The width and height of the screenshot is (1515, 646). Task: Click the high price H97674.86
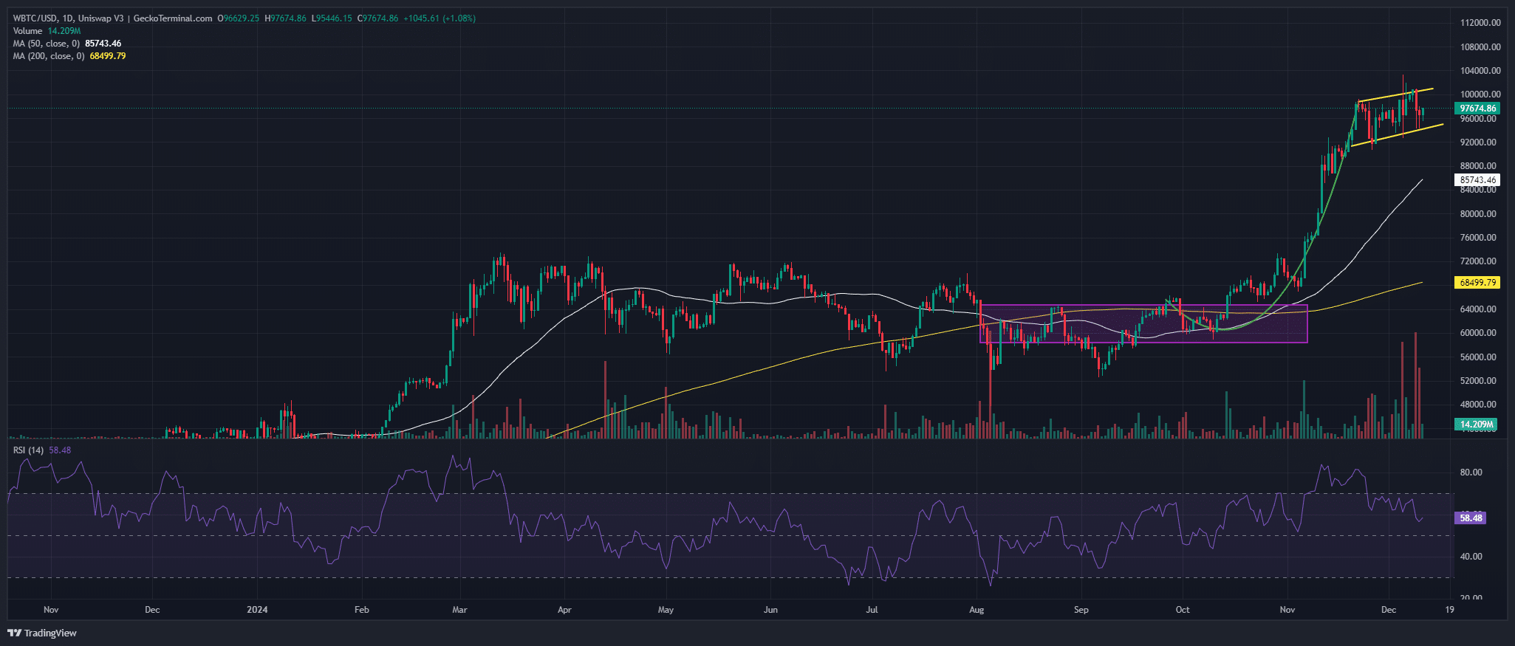[285, 18]
